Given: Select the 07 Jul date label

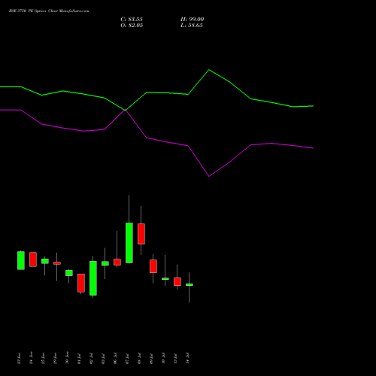Looking at the screenshot, I should point(127,358).
